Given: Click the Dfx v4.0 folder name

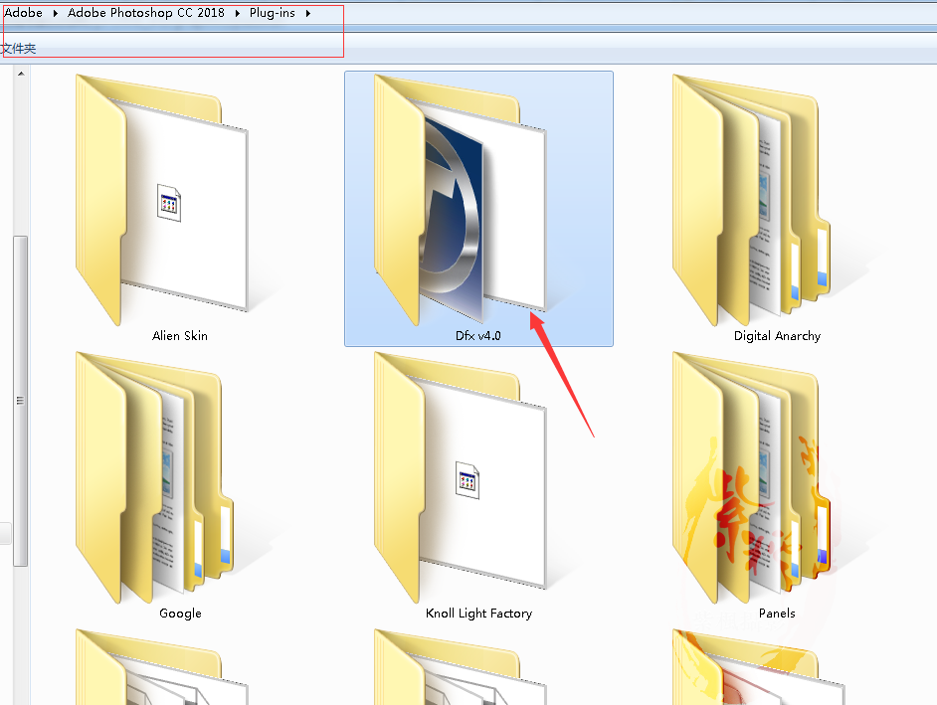Looking at the screenshot, I should (x=478, y=336).
